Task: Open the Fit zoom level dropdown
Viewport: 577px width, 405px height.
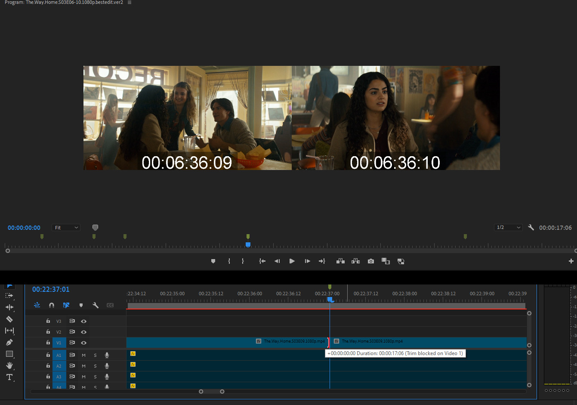Action: [66, 227]
